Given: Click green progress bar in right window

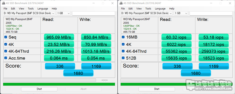Looking at the screenshot, I should coord(177,84).
